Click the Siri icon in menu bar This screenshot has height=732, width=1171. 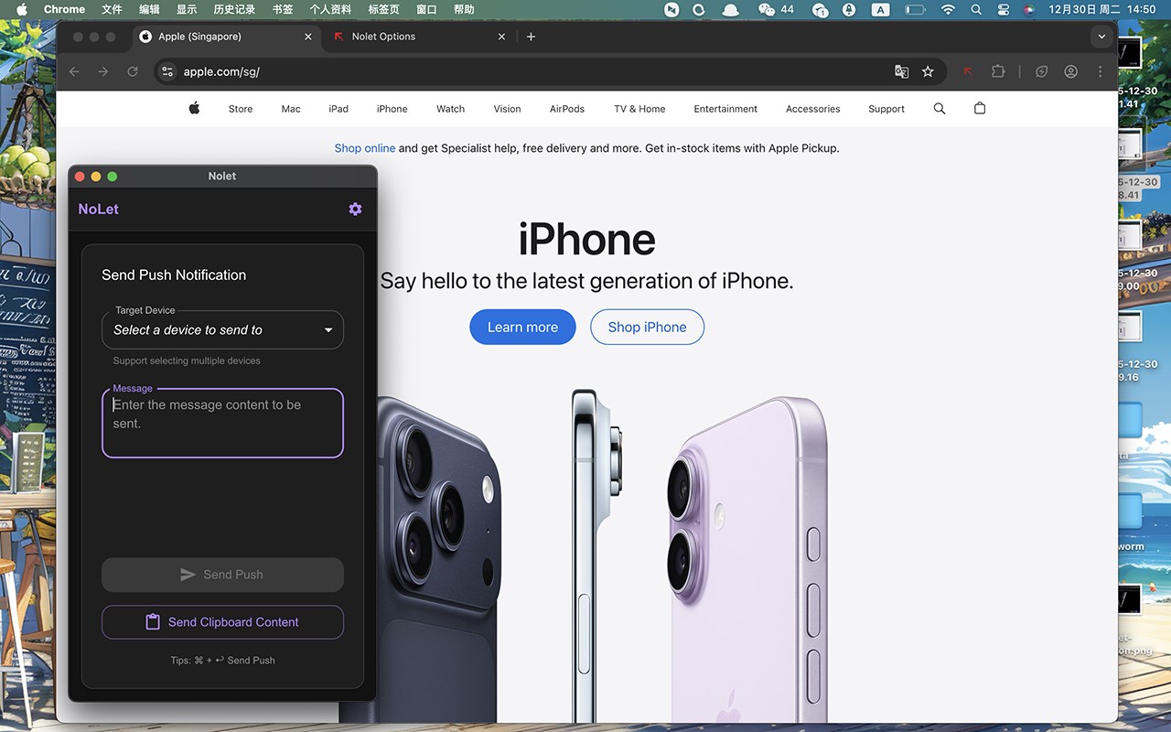pos(1029,9)
